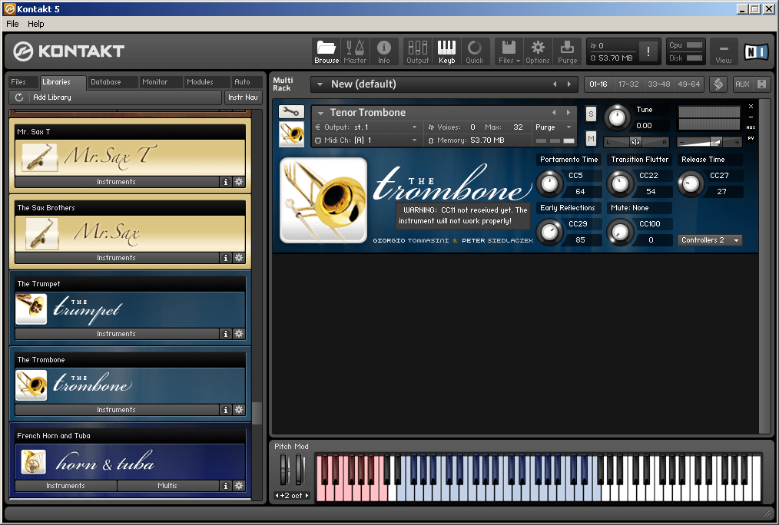The height and width of the screenshot is (525, 779).
Task: Open the Output st. 1 dropdown
Action: coord(414,127)
